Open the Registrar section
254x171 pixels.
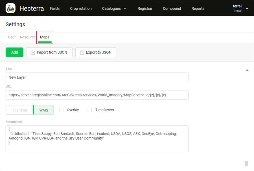[x=145, y=8]
